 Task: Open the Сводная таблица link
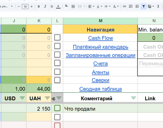(x=100, y=89)
